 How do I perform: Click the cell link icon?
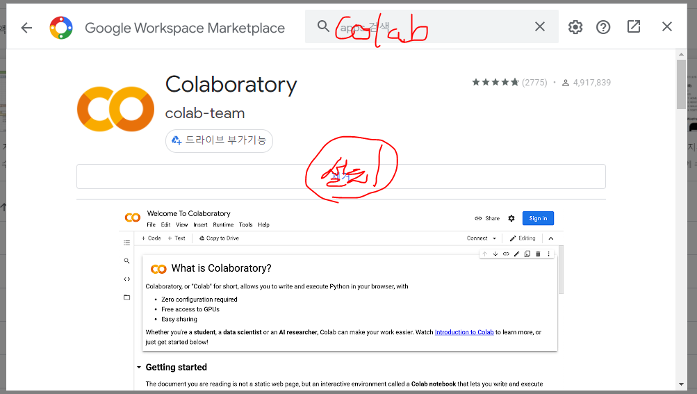click(x=506, y=254)
